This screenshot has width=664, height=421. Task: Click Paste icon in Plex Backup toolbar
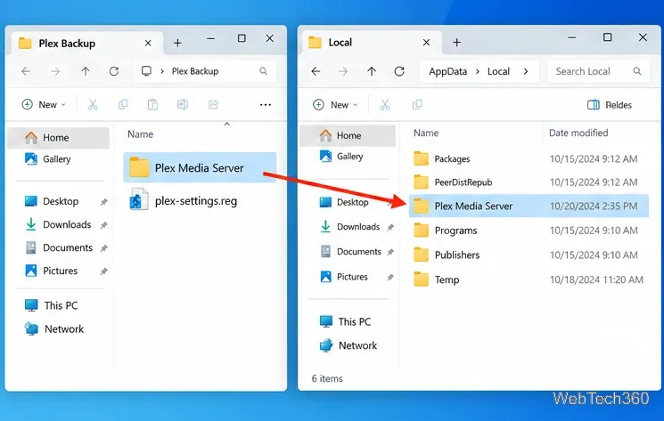(x=152, y=104)
